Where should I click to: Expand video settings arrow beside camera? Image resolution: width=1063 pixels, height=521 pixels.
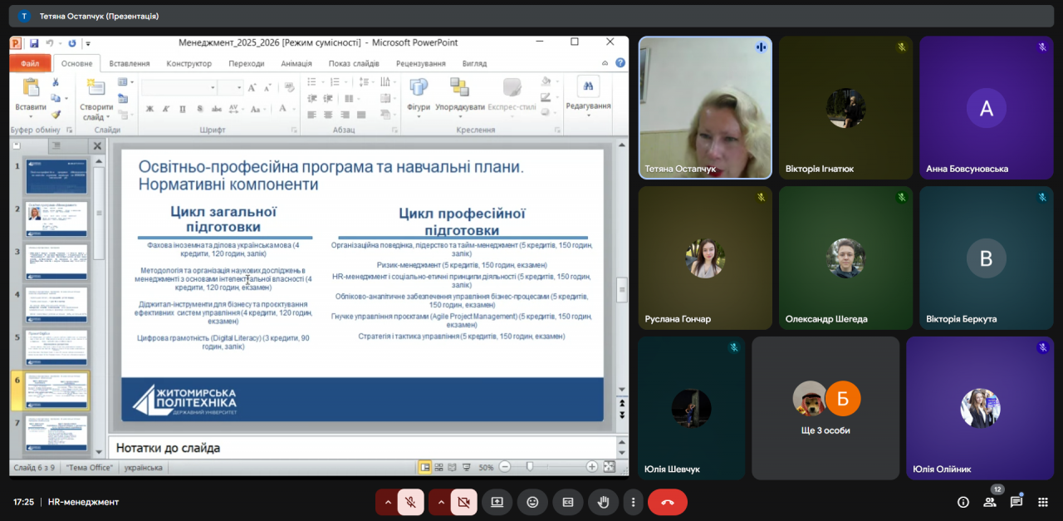[x=440, y=502]
